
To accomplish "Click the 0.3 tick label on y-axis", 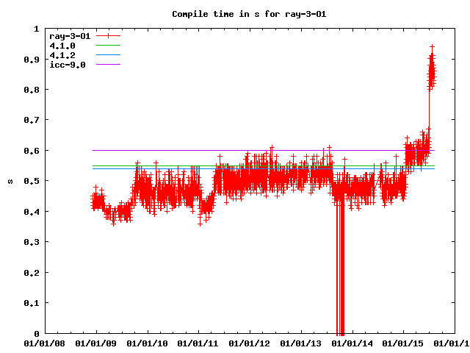I will (32, 242).
